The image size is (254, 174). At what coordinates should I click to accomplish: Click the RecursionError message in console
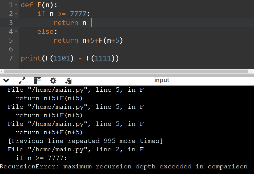point(124,167)
